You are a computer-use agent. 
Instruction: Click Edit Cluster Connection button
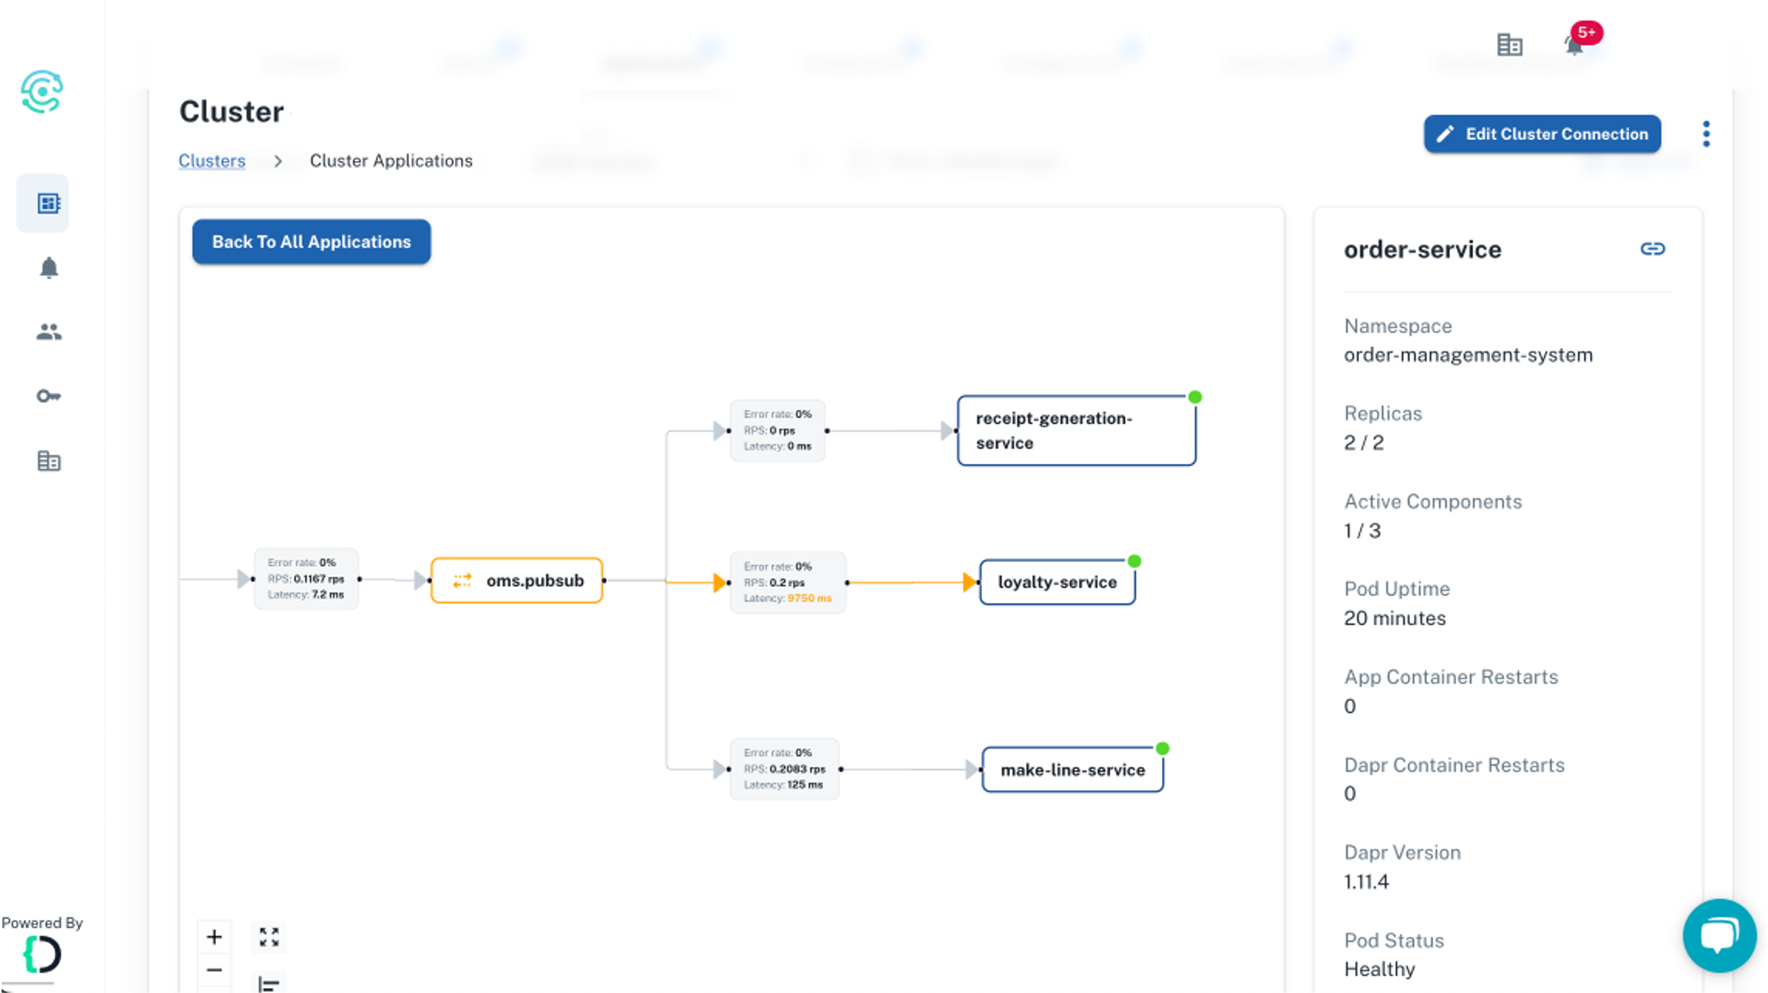tap(1541, 134)
